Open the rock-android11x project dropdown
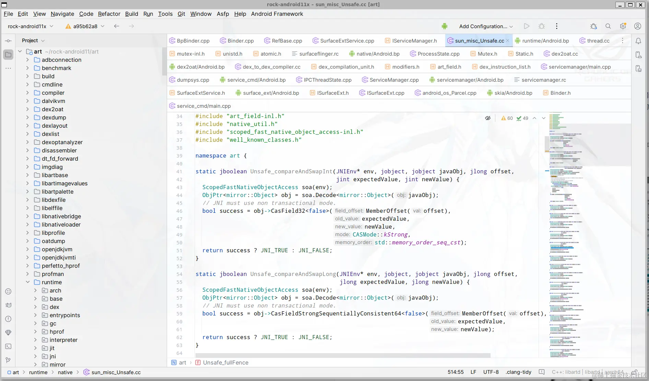Viewport: 649px width, 381px height. point(31,26)
